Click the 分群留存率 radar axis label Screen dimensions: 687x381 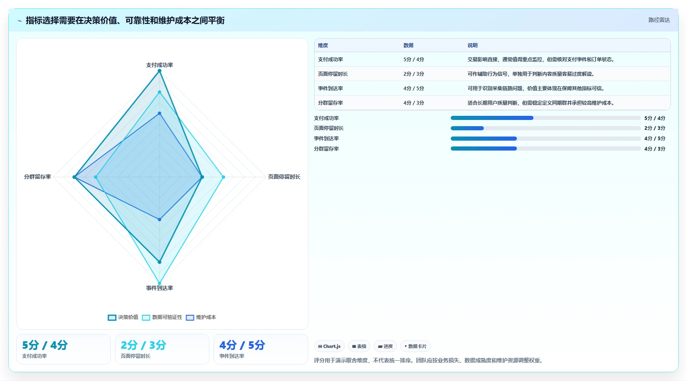[x=37, y=177]
